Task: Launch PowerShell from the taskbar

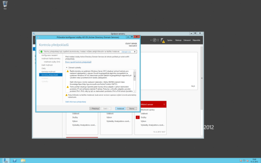Action: coord(15,160)
